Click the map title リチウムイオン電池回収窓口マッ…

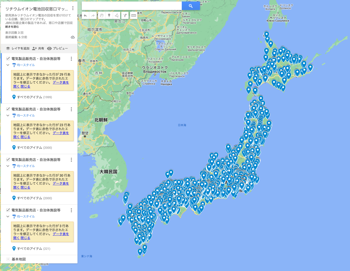[x=36, y=9]
